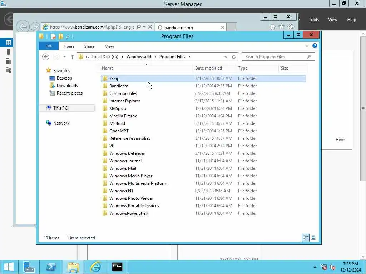
Task: Select Downloads in Favorites
Action: click(67, 86)
